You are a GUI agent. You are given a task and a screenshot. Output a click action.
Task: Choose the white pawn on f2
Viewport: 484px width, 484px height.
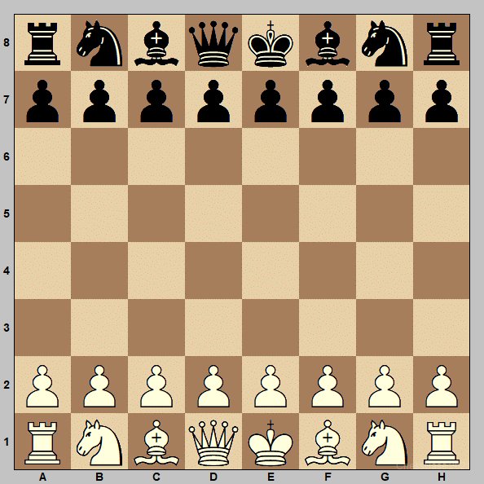(328, 385)
